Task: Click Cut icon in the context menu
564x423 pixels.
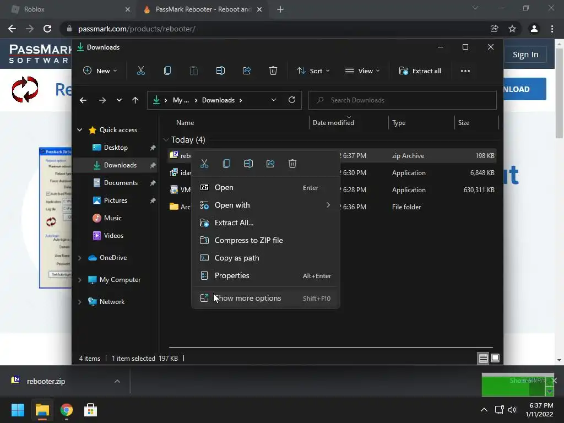Action: coord(204,164)
